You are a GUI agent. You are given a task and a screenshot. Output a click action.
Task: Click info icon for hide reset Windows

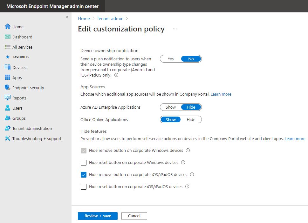coord(183,162)
